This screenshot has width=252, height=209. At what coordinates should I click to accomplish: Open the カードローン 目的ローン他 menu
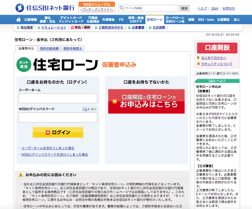(x=175, y=19)
